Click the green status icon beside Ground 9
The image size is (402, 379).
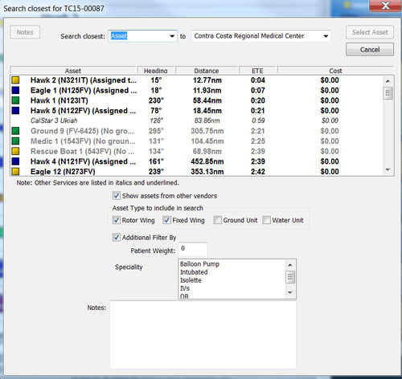tap(15, 131)
